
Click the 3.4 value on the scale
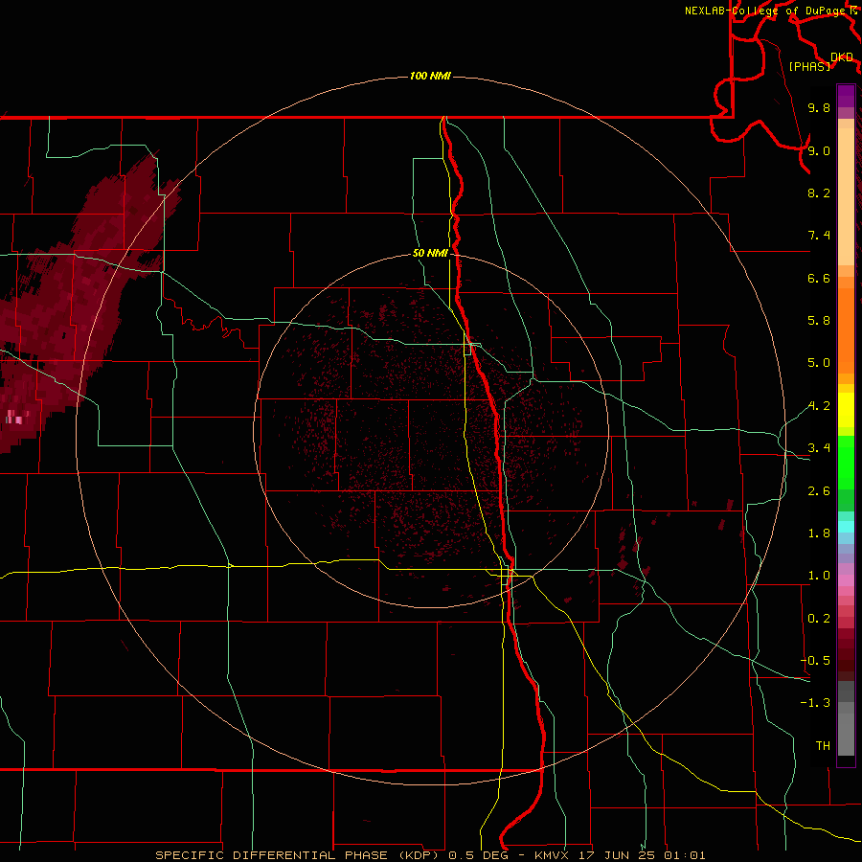tap(819, 448)
